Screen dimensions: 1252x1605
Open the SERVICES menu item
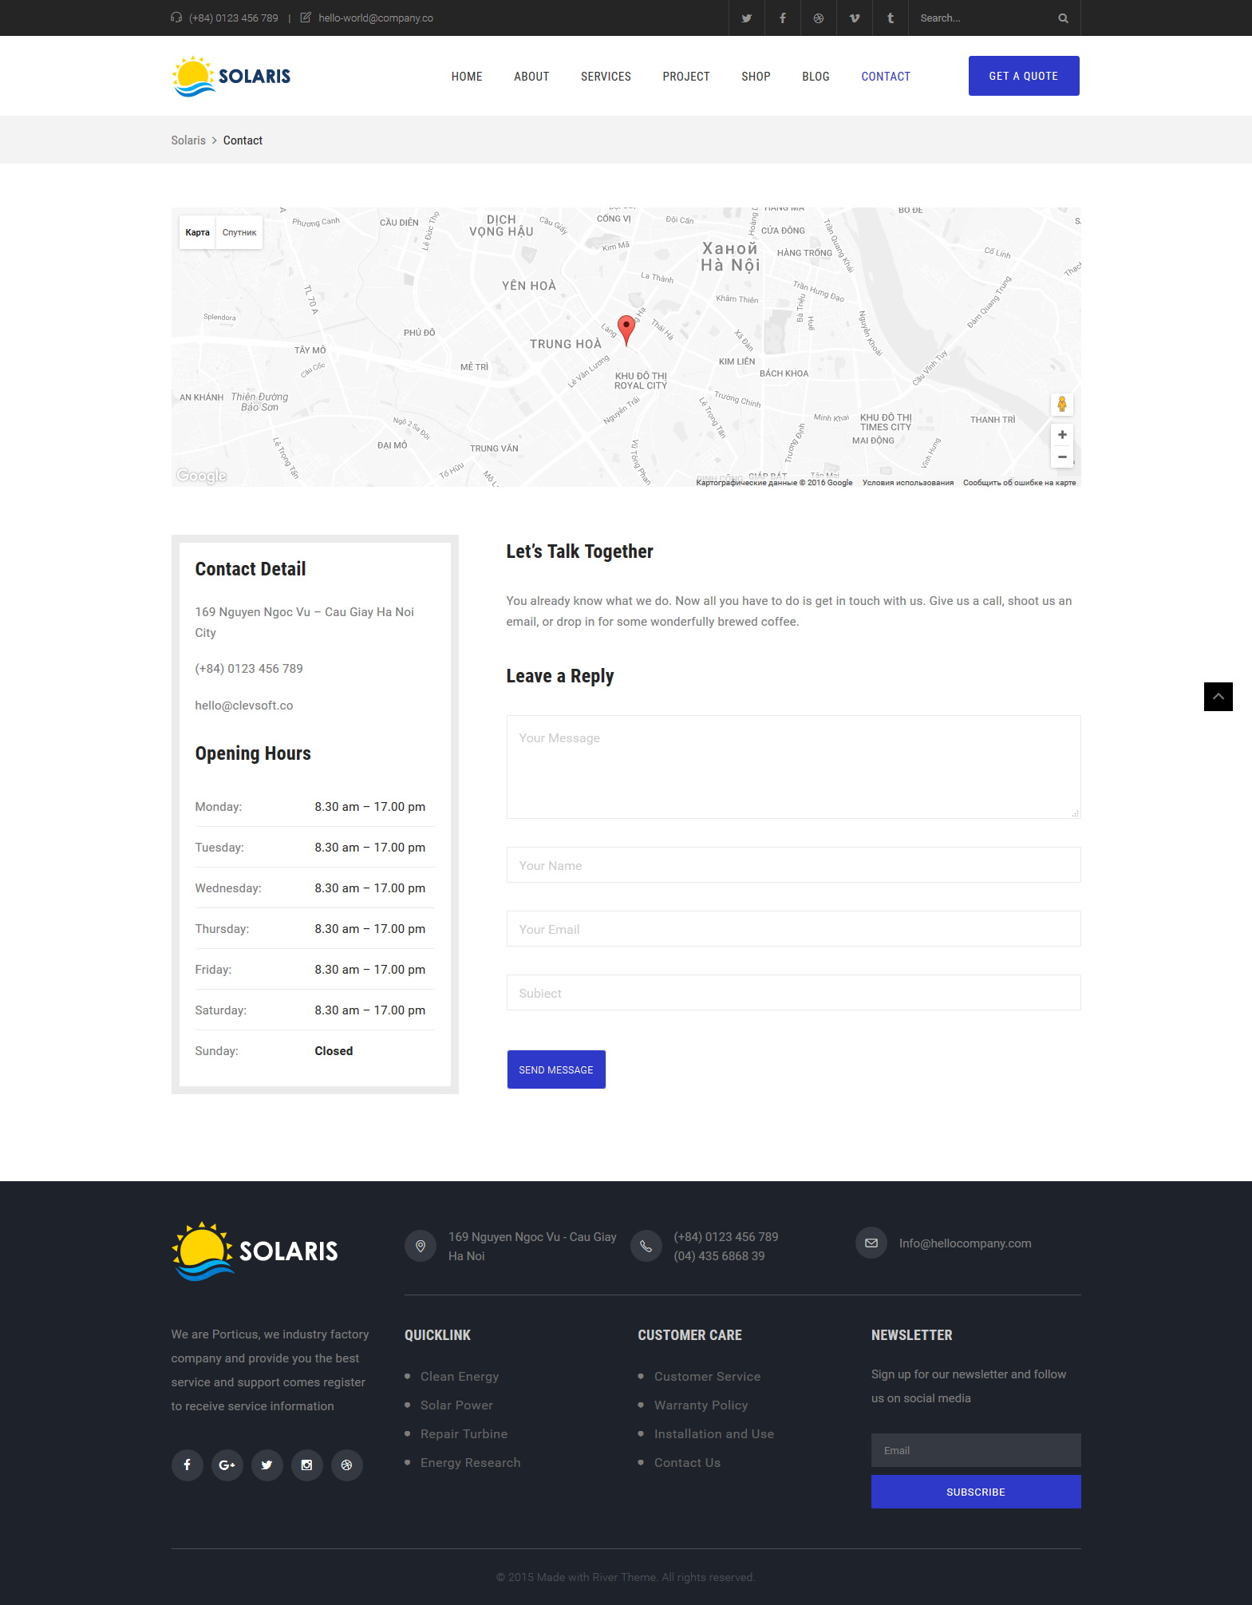pos(606,77)
